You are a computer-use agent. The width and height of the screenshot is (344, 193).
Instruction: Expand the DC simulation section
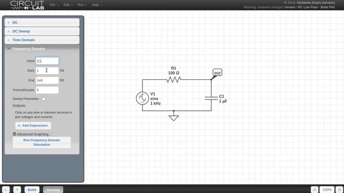[x=42, y=23]
